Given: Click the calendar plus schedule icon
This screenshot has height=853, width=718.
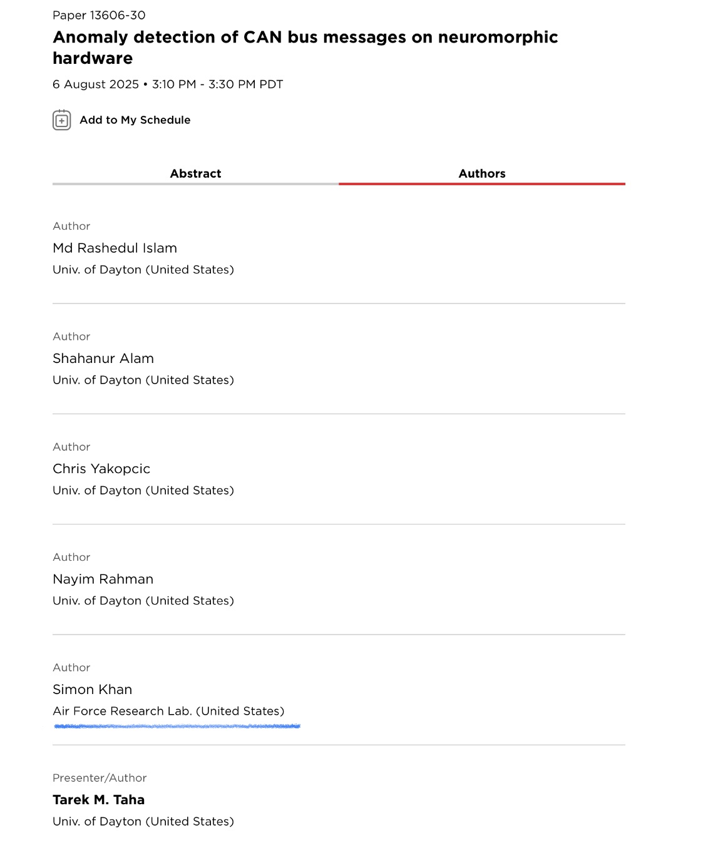Looking at the screenshot, I should pos(61,120).
